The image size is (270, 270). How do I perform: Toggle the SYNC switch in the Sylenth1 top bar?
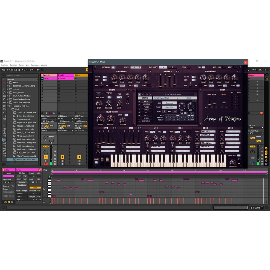coord(204,67)
